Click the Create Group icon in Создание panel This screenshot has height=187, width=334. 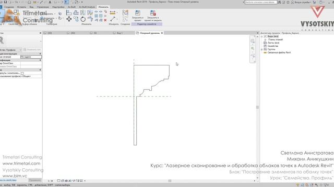click(x=125, y=12)
